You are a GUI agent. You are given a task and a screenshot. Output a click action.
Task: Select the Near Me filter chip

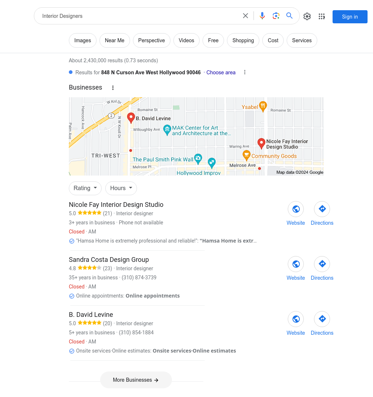tap(115, 40)
